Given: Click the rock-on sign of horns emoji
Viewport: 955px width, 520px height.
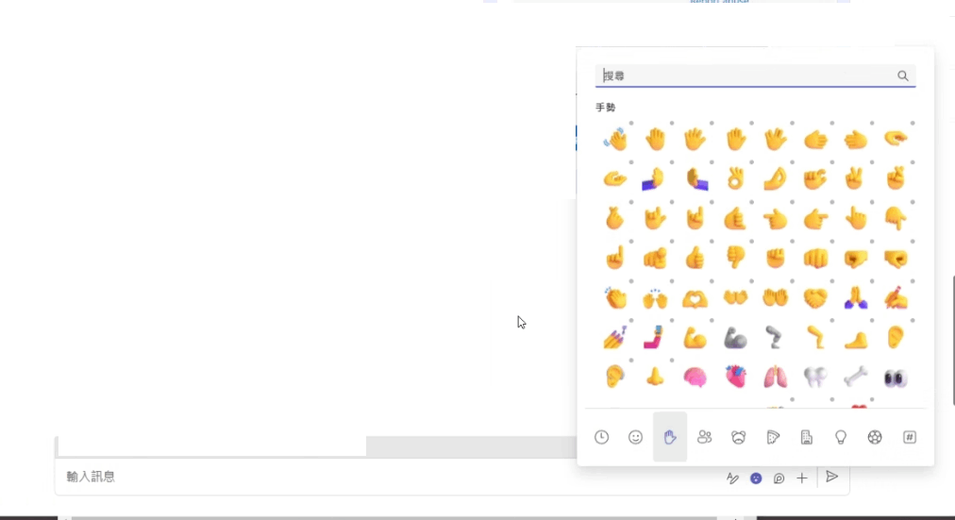Looking at the screenshot, I should pyautogui.click(x=695, y=219).
